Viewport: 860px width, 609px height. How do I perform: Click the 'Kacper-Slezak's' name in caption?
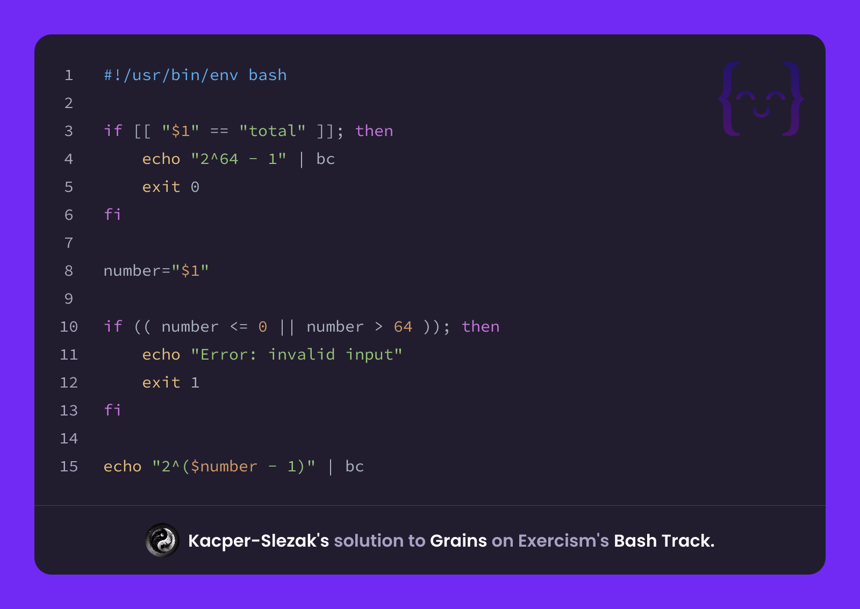(x=259, y=541)
